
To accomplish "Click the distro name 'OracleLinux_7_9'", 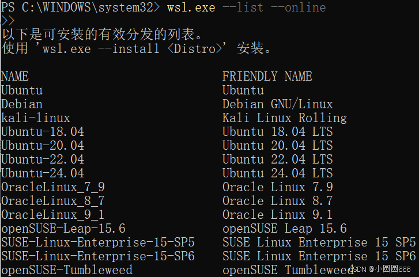I will coord(53,187).
